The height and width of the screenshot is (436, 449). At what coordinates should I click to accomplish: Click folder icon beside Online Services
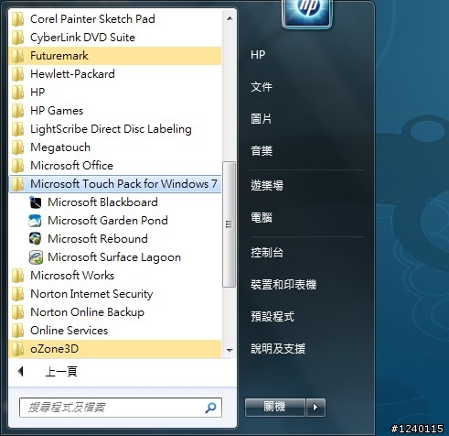(17, 331)
